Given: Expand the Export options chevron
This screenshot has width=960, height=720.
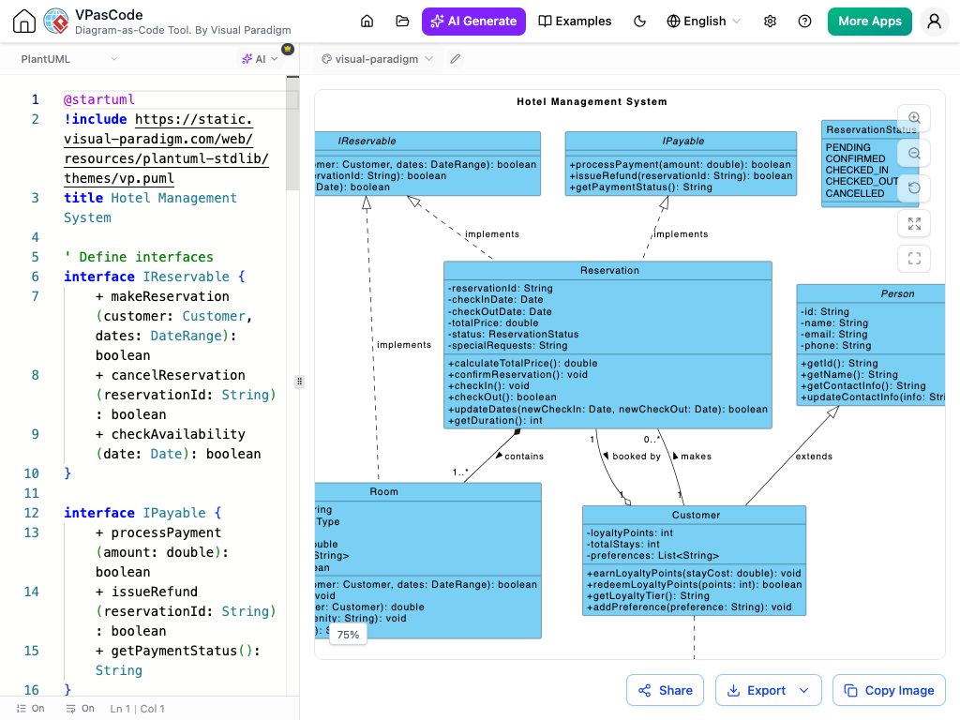Looking at the screenshot, I should point(804,691).
